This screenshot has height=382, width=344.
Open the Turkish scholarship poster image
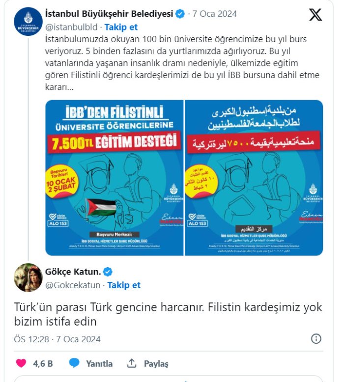pyautogui.click(x=114, y=178)
